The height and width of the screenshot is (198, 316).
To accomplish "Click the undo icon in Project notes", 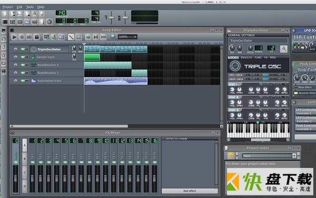I will pyautogui.click(x=231, y=155).
